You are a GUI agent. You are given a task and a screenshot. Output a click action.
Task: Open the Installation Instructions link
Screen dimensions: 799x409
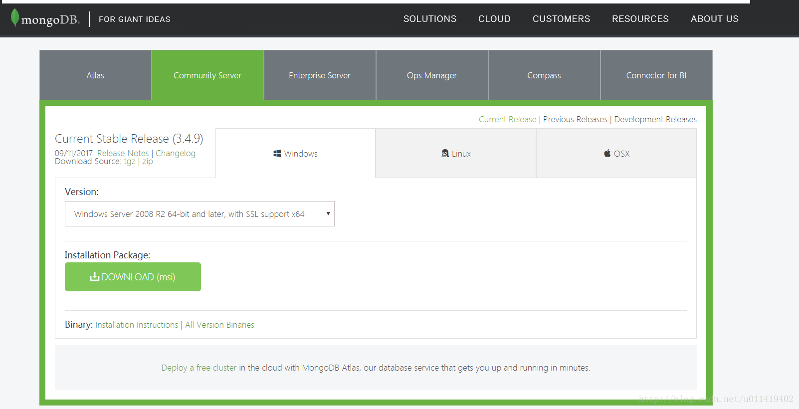pyautogui.click(x=137, y=325)
